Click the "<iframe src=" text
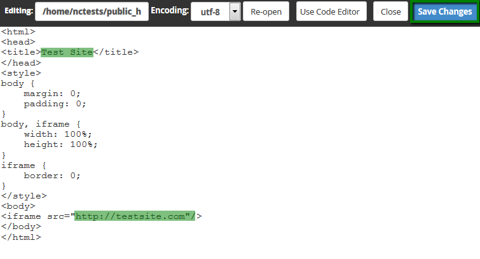The image size is (480, 259). point(38,216)
